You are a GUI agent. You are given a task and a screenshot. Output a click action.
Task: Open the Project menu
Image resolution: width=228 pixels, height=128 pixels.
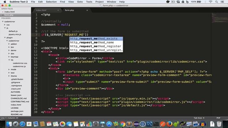point(99,2)
